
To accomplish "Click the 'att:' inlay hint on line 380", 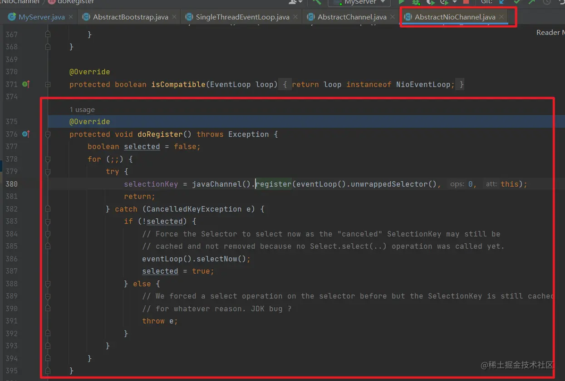I will 491,184.
